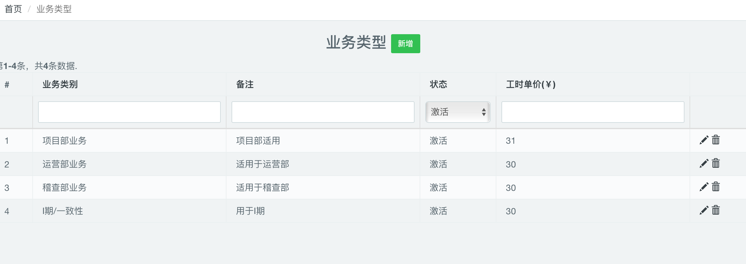Delete the 项目部业务 row with trash icon

[x=716, y=140]
